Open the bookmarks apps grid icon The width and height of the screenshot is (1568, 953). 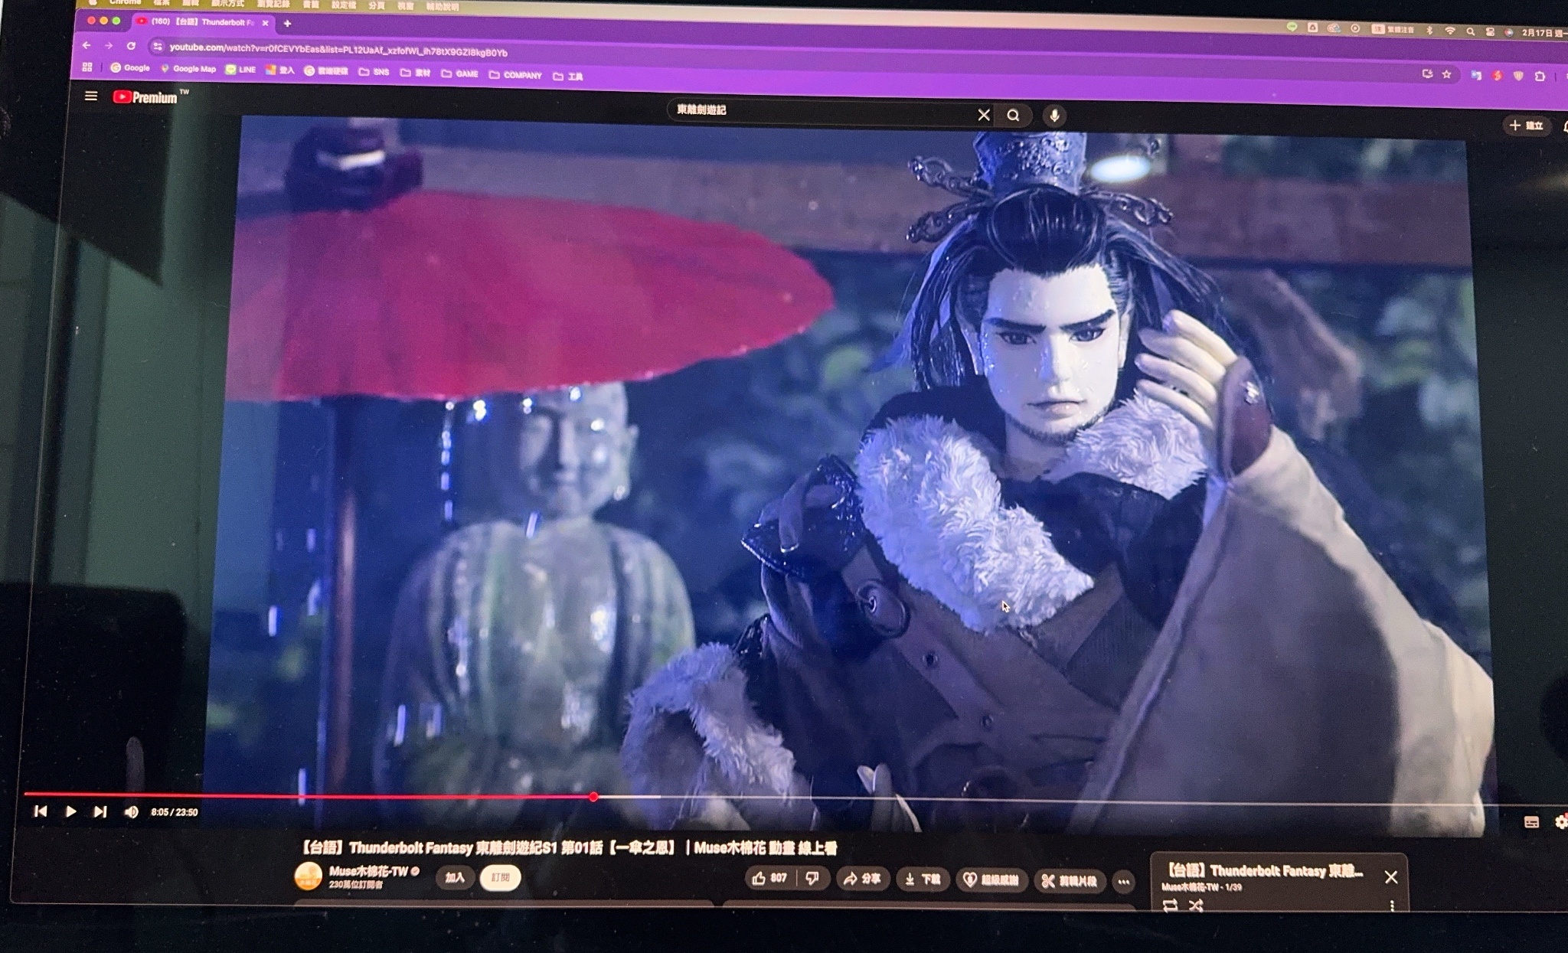87,67
